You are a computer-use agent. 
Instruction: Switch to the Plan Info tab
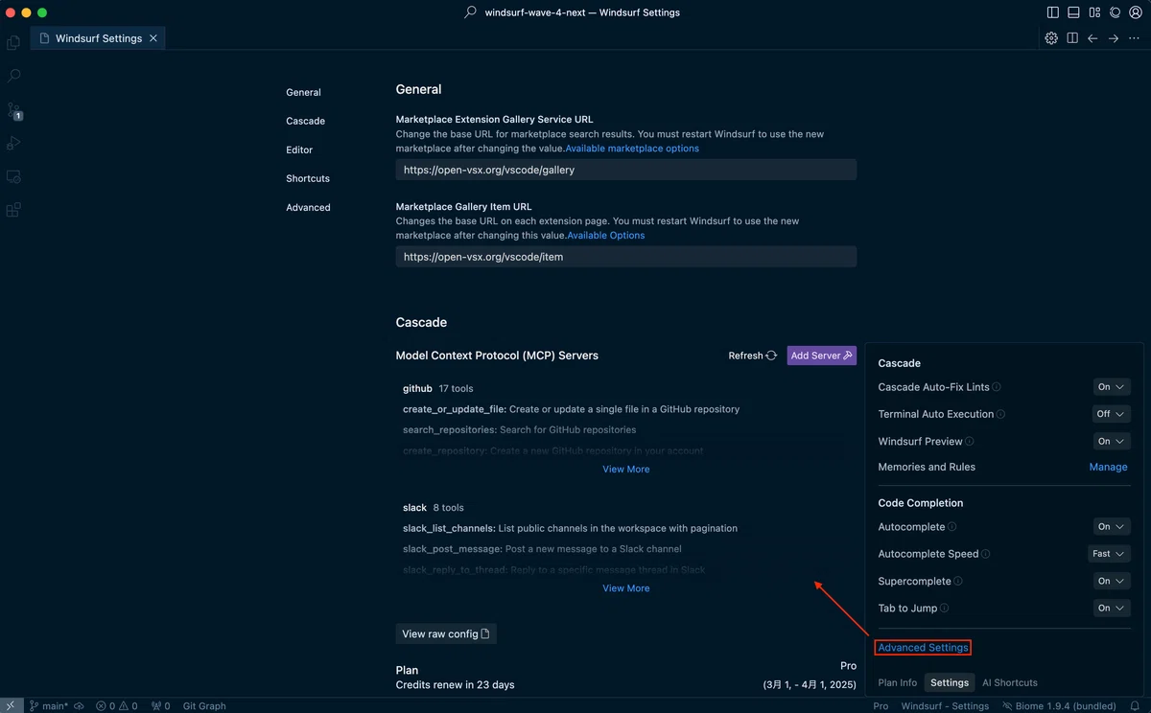(x=897, y=682)
